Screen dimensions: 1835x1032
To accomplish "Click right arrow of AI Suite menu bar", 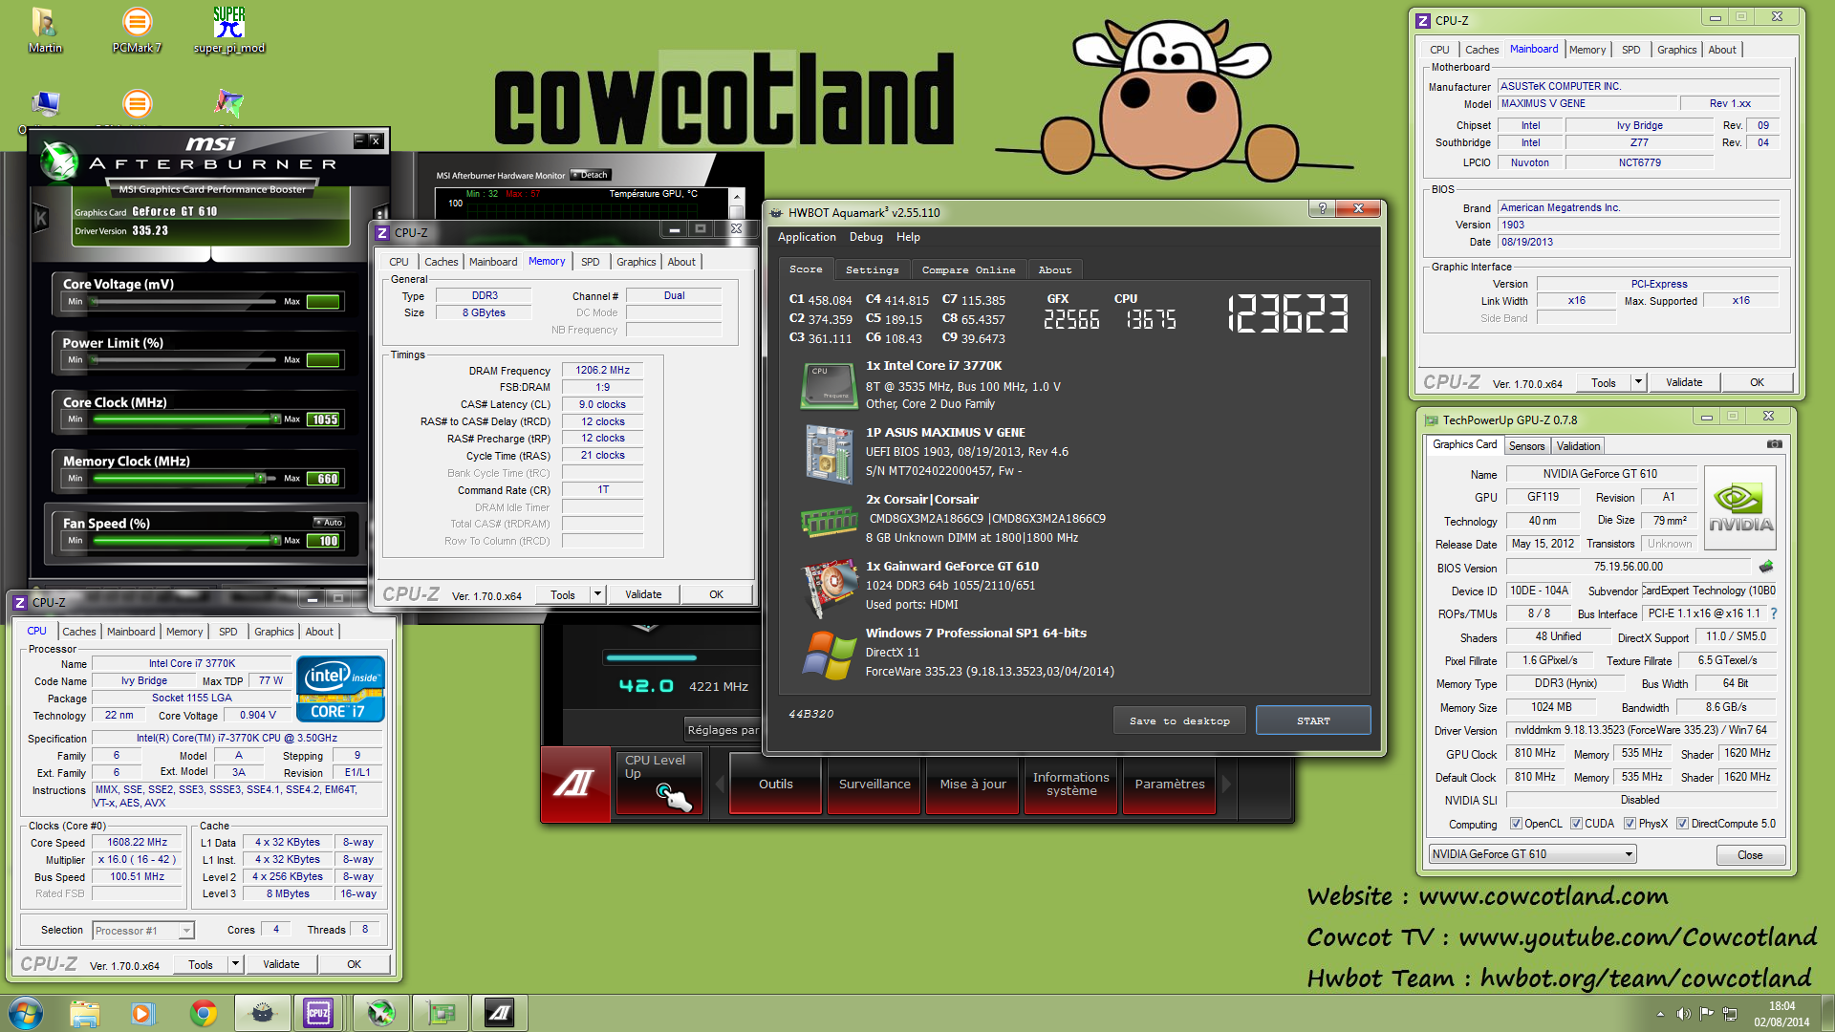I will click(x=1226, y=784).
